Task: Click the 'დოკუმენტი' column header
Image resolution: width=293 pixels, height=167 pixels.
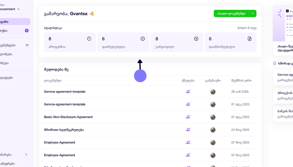Action: tap(53, 81)
